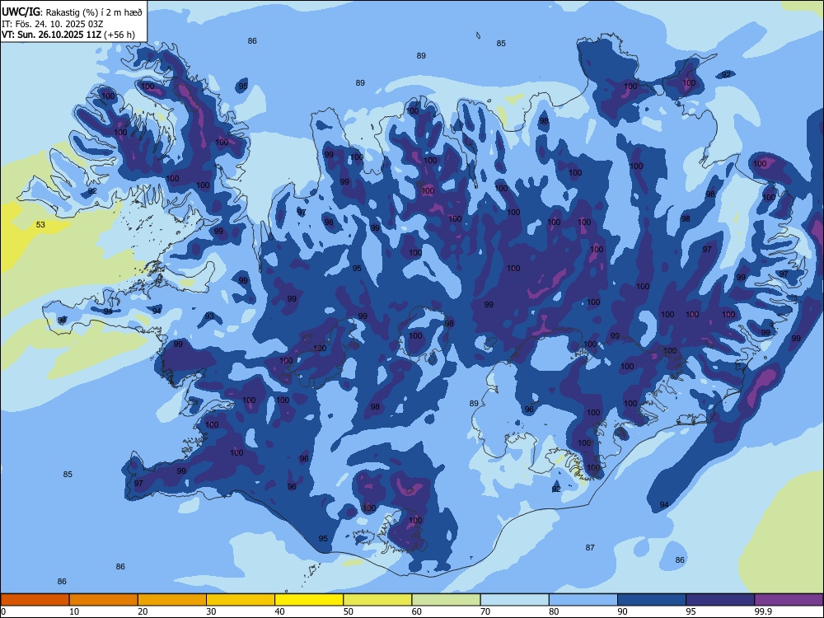Image resolution: width=824 pixels, height=618 pixels.
Task: Select the 30–40 golden yellow legend swatch
Action: (x=241, y=600)
